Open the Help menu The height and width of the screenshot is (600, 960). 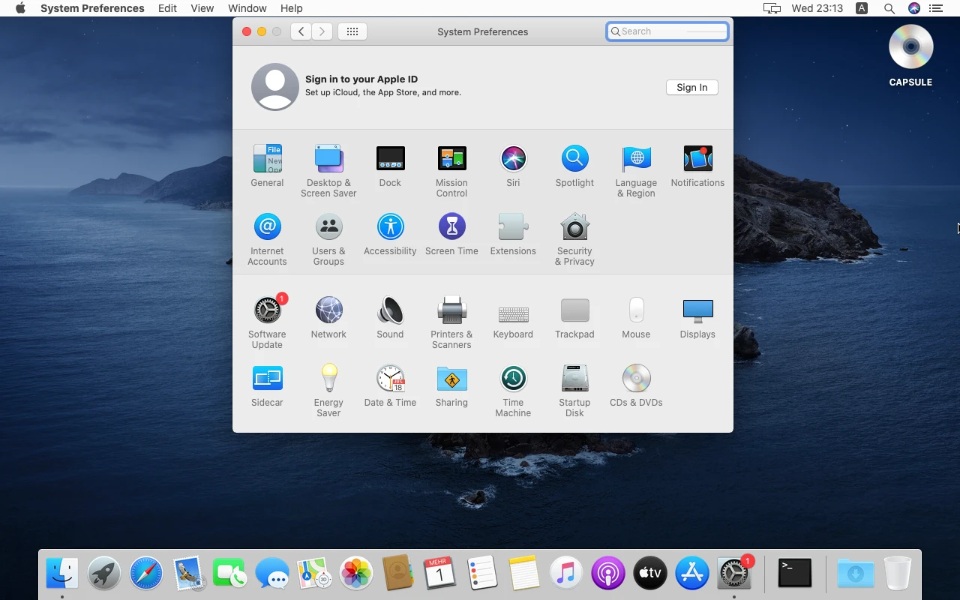292,8
